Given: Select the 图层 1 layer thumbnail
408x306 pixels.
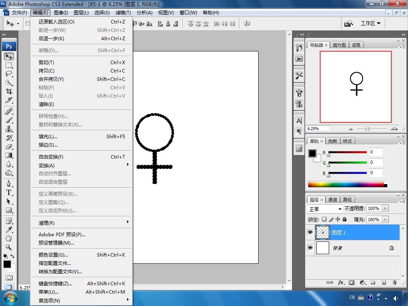Looking at the screenshot, I should click(323, 232).
